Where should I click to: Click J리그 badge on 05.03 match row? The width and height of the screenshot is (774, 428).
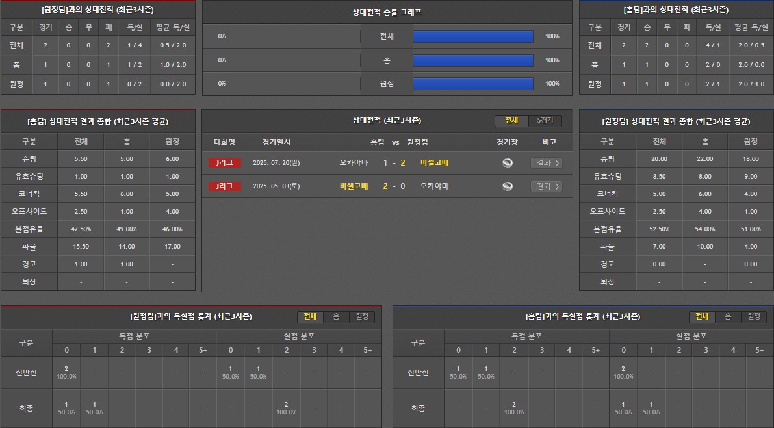pyautogui.click(x=225, y=186)
